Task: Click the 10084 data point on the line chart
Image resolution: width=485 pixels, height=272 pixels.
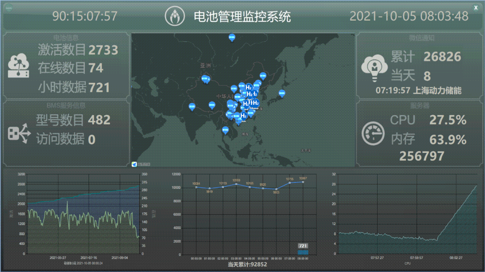Action: coord(196,187)
